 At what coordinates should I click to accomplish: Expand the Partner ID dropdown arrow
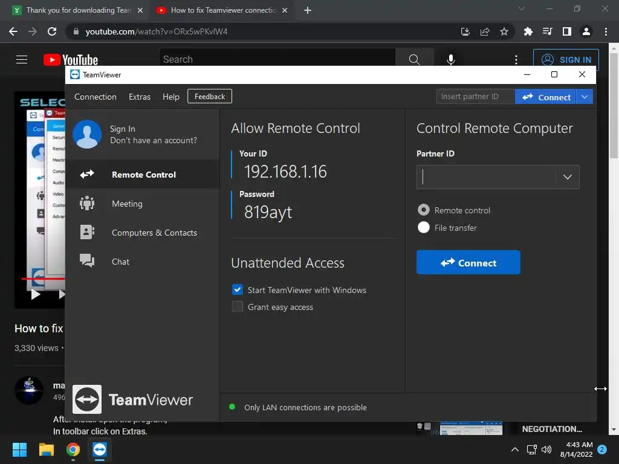[567, 177]
